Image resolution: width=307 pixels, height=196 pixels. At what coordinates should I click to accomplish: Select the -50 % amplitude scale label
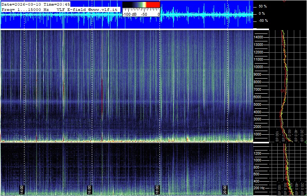click(262, 21)
